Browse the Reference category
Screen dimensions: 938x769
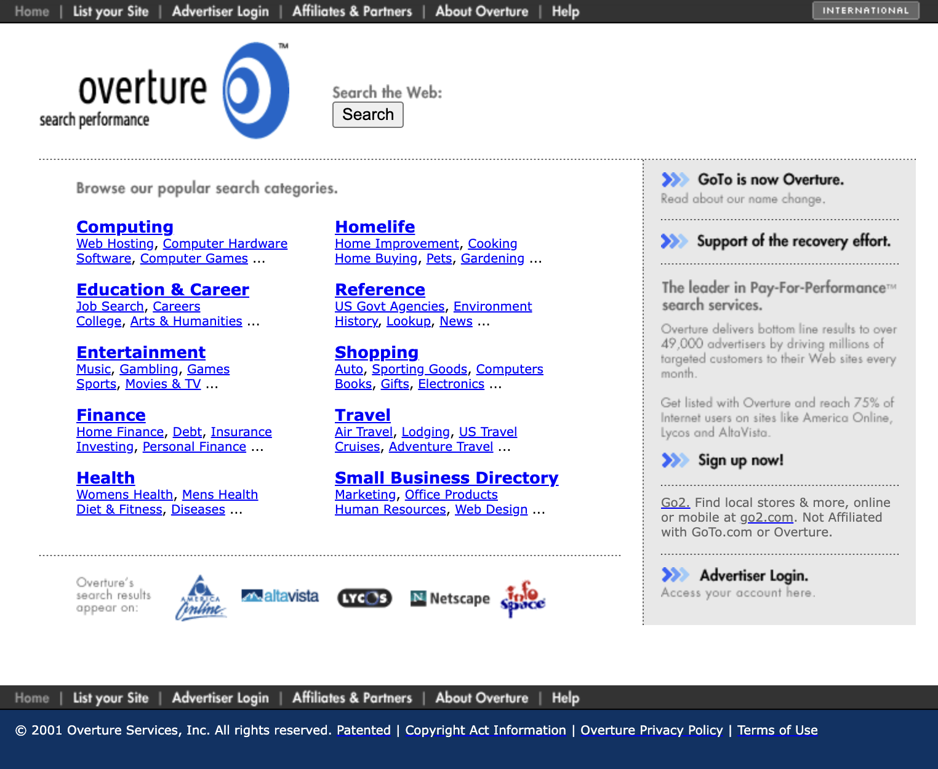380,290
